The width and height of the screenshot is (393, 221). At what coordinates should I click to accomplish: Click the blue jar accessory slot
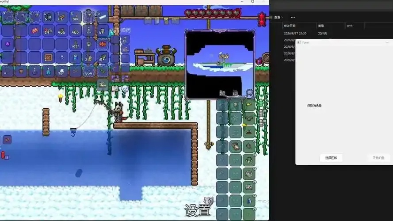click(249, 201)
